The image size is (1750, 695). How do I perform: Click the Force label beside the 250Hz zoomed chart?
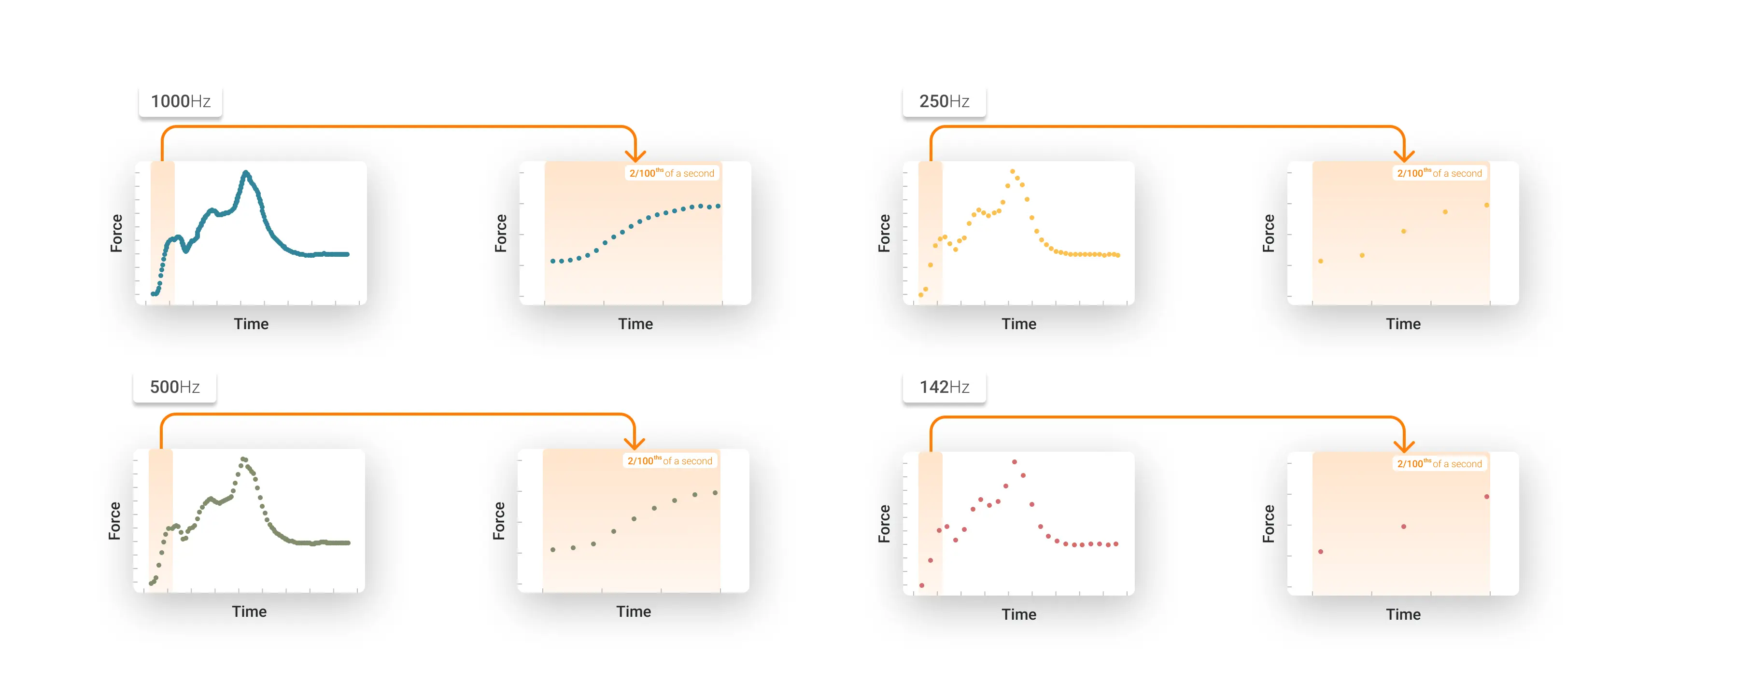1269,234
